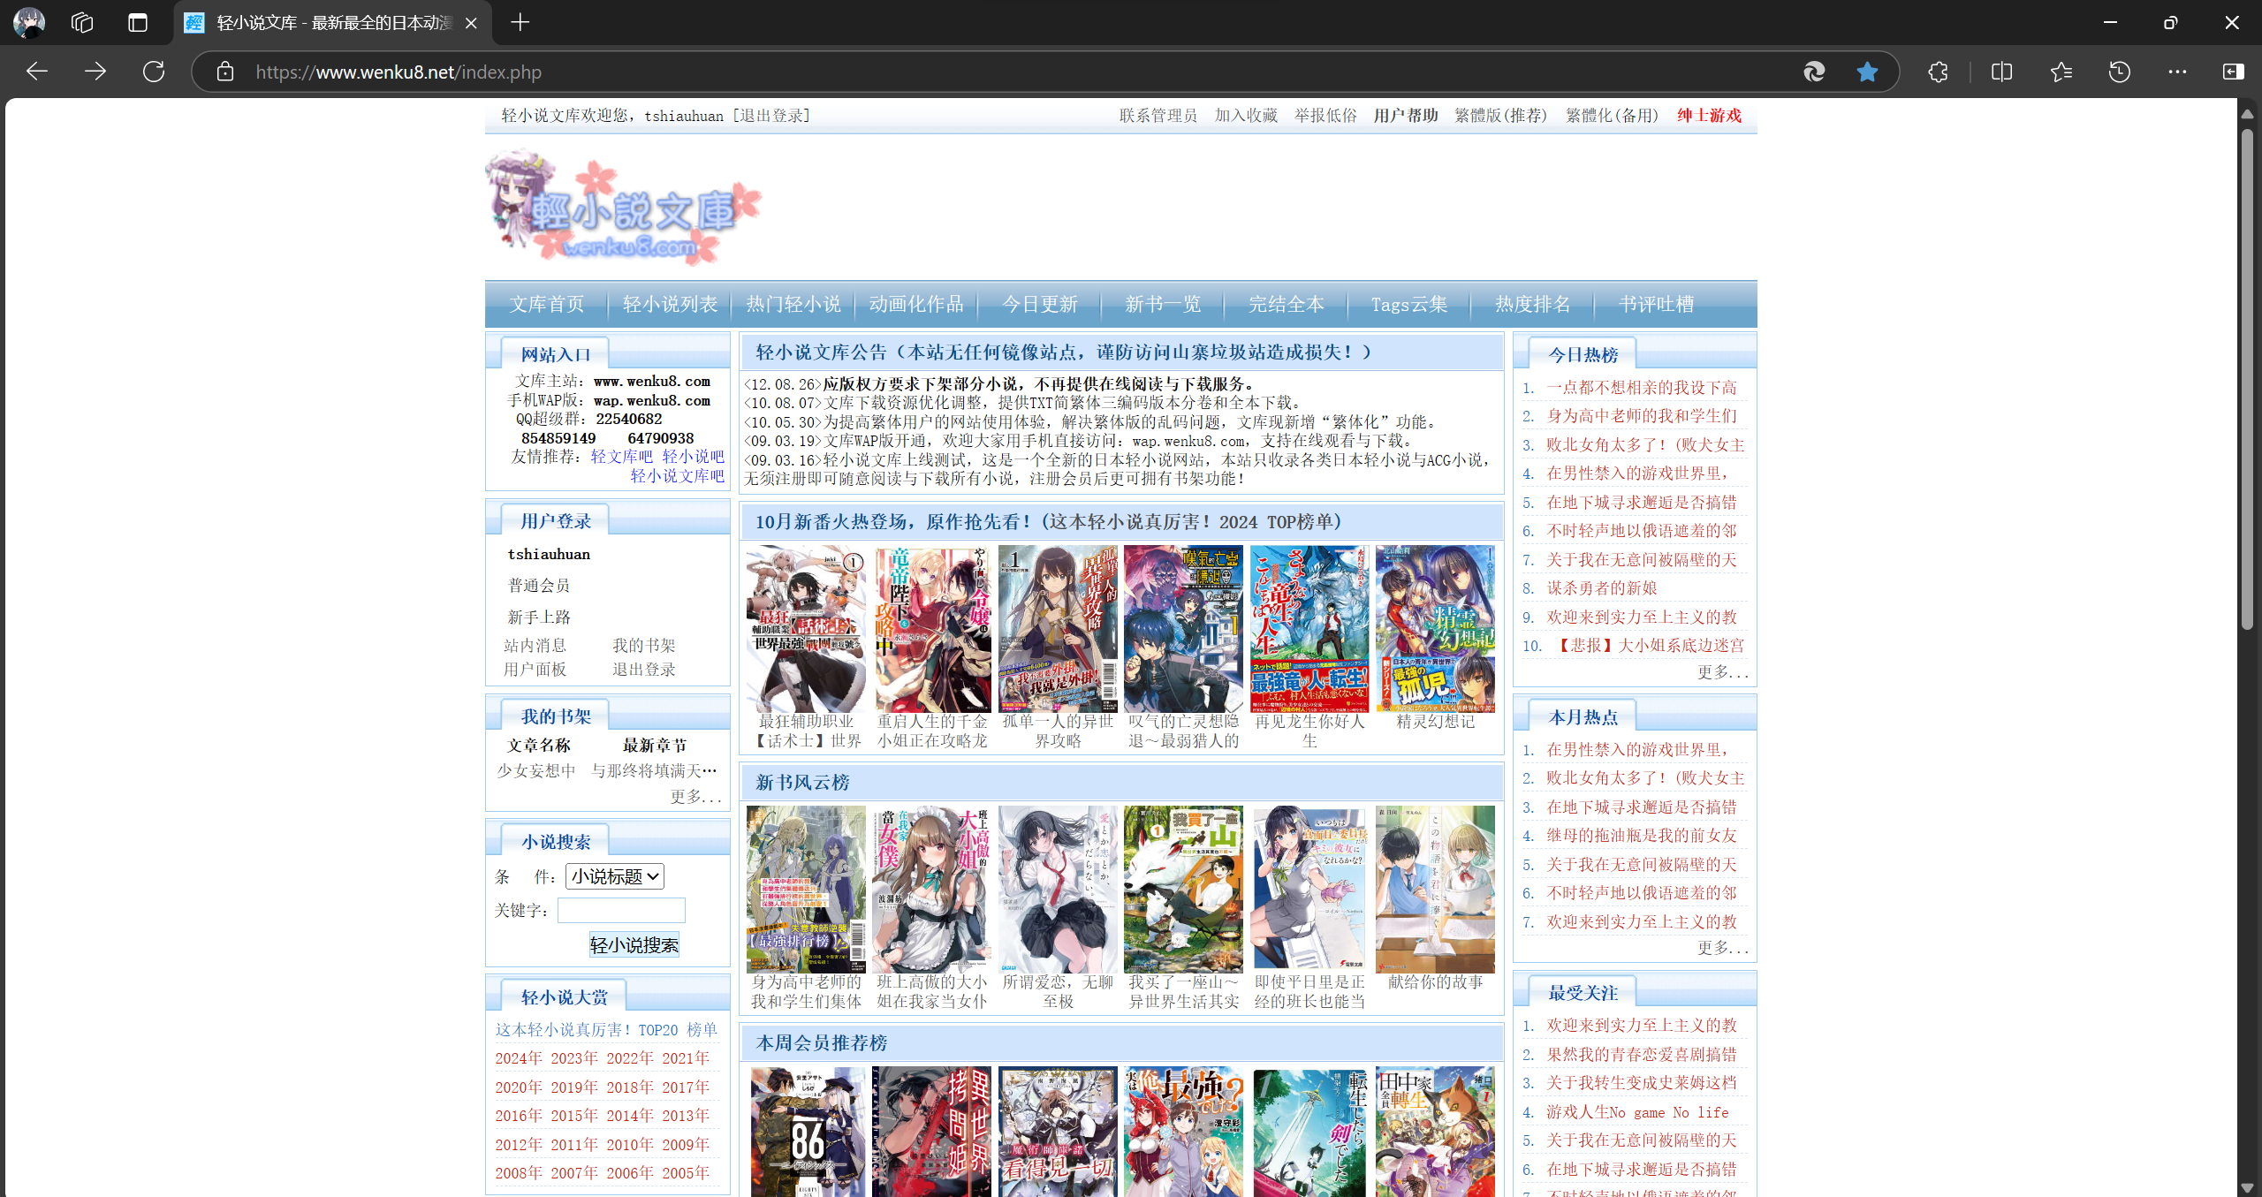Open the 用户面板 link

coord(535,670)
